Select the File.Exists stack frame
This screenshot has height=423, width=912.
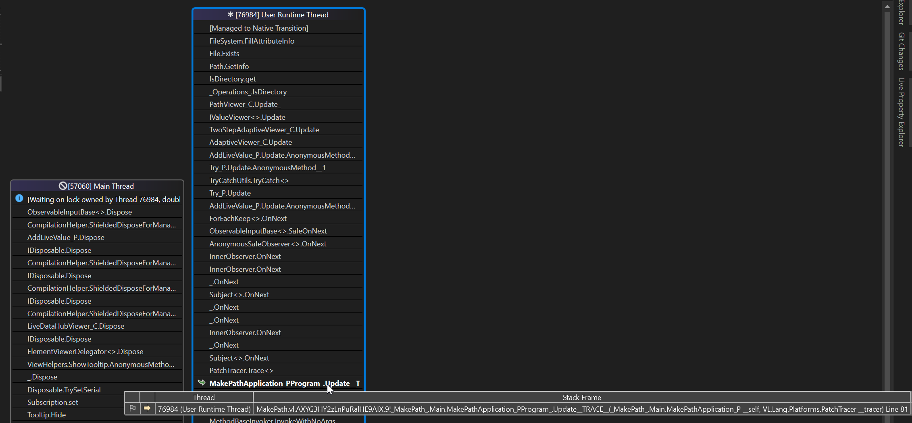(x=224, y=54)
